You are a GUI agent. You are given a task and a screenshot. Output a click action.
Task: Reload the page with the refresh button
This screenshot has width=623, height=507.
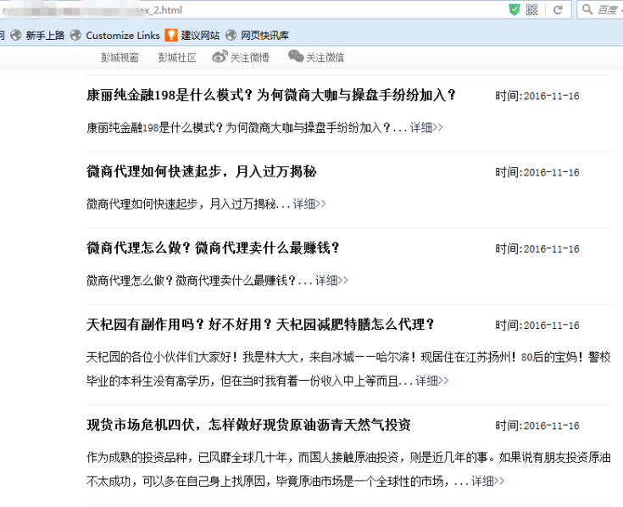coord(557,10)
